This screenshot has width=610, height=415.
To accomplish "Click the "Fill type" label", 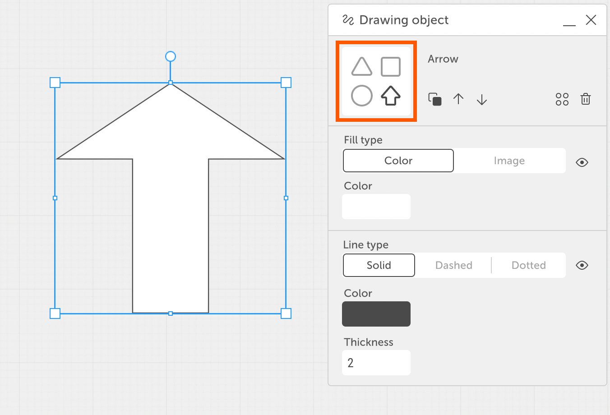I will (363, 140).
